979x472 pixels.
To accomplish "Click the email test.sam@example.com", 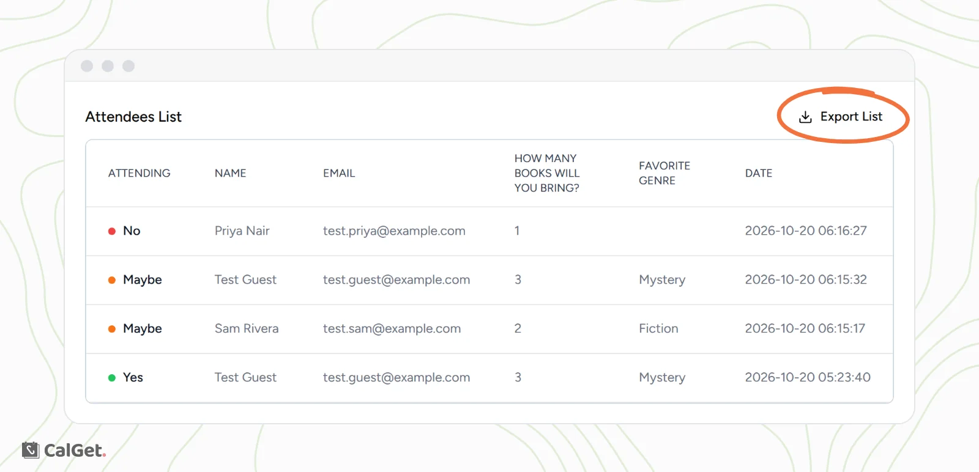I will pos(392,329).
